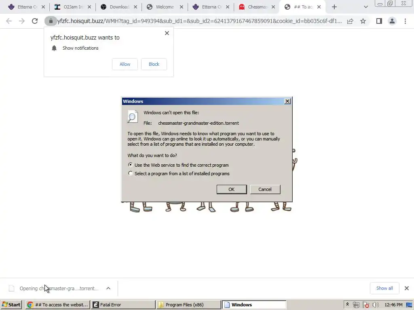414x310 pixels.
Task: Switch to Chrome in the taskbar
Action: pos(58,305)
